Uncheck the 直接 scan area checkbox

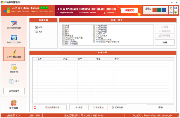(x=36, y=32)
